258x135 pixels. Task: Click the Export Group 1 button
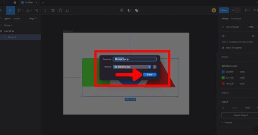(240, 115)
